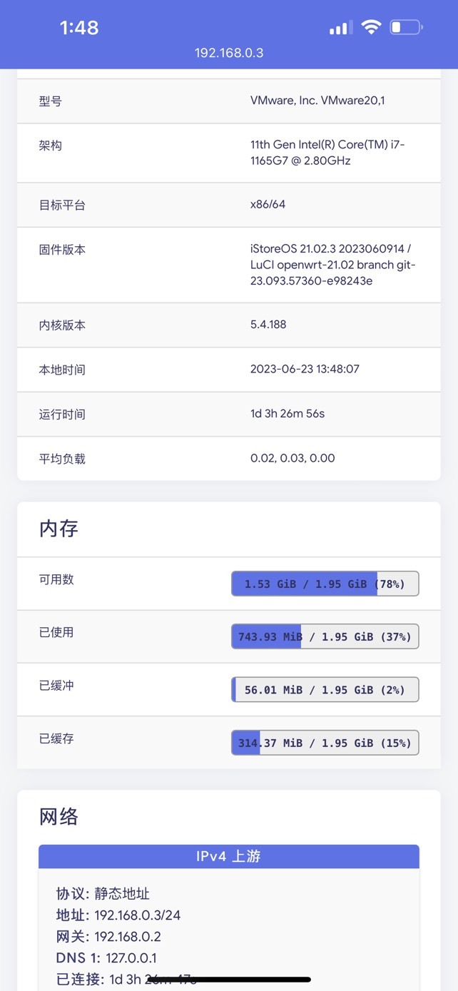This screenshot has width=458, height=991.
Task: Tap the 192.168.0.3 address bar
Action: tap(229, 54)
